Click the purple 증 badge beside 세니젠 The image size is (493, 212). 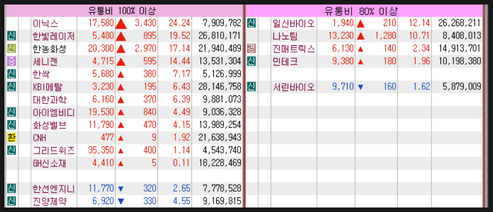12,61
